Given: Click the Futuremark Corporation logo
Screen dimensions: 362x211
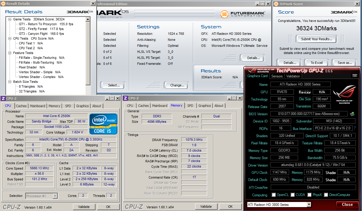Looking at the screenshot, I should [x=243, y=14].
